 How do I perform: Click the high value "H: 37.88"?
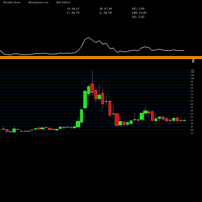tap(106, 8)
